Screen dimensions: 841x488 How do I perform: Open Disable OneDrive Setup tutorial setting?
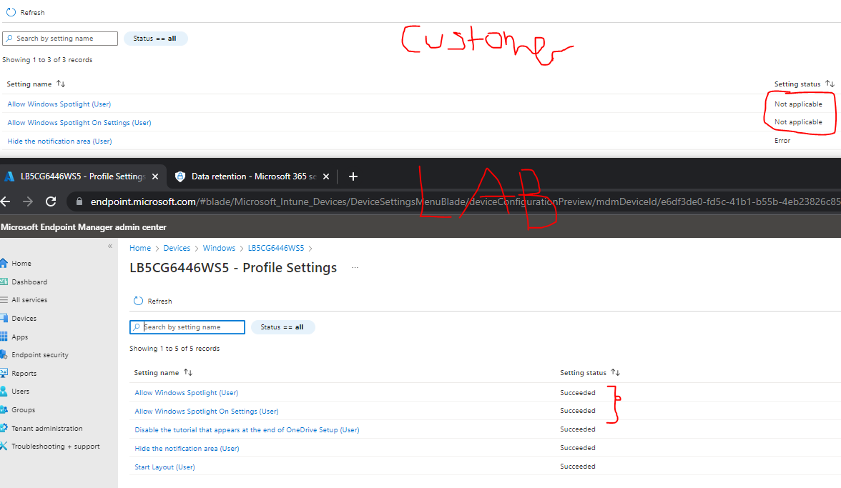(247, 429)
